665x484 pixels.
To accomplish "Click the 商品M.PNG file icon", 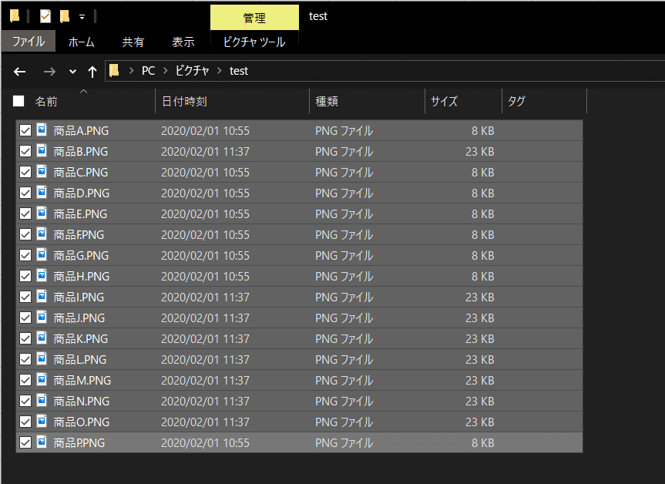I will (x=42, y=379).
